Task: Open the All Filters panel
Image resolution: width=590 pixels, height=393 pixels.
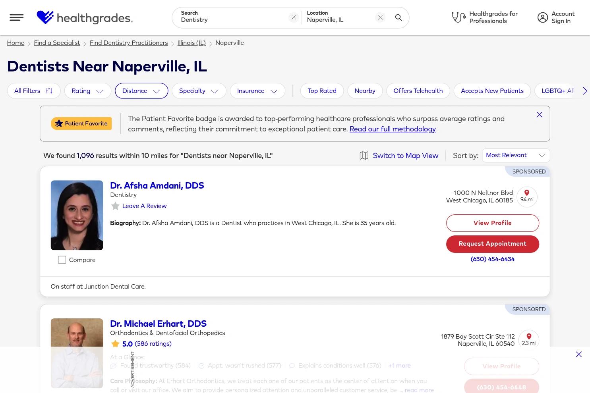Action: (33, 91)
